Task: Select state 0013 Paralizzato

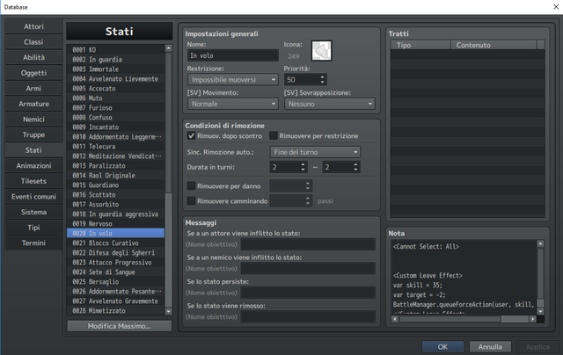Action: pyautogui.click(x=115, y=166)
